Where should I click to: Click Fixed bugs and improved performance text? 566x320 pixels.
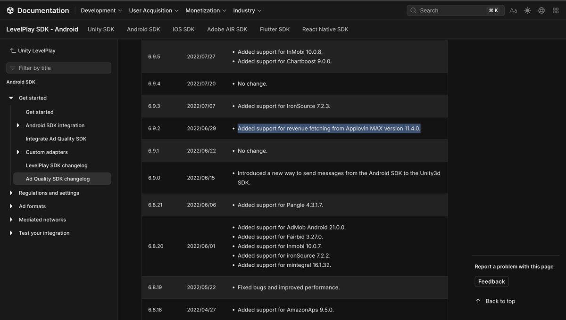[289, 287]
